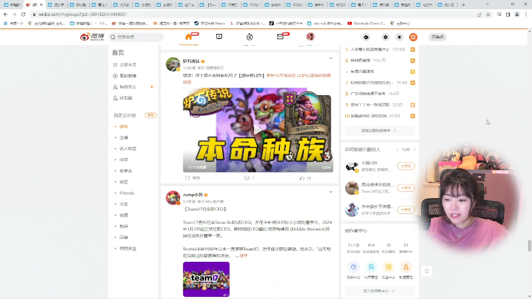The width and height of the screenshot is (532, 299).
Task: Enter the creator center link
Action: point(380,291)
